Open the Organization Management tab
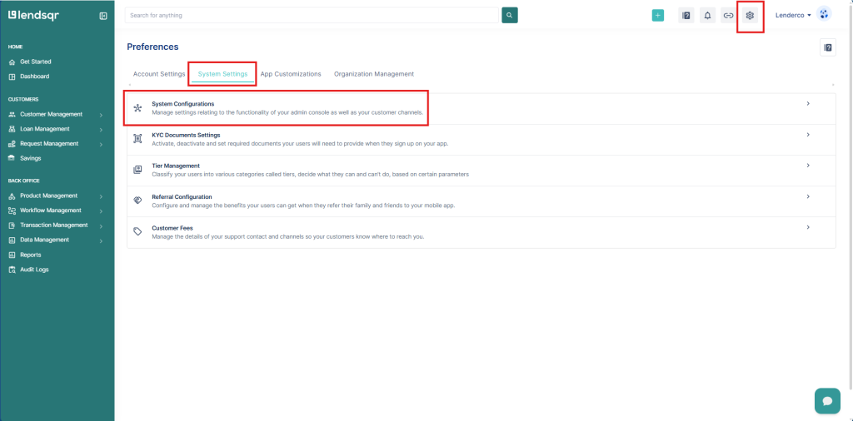Image resolution: width=853 pixels, height=421 pixels. tap(374, 74)
